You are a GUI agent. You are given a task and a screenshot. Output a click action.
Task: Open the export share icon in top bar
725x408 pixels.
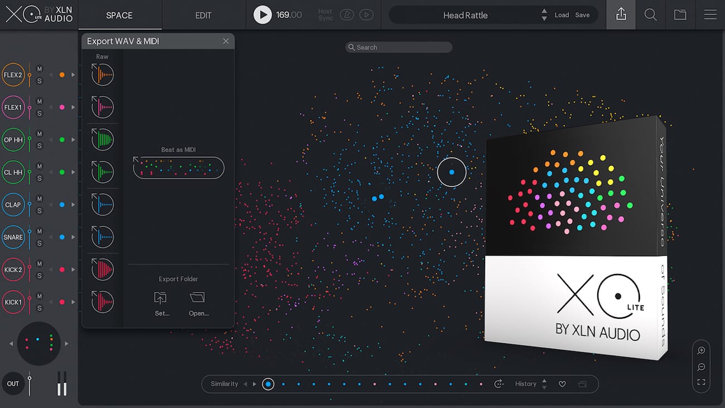621,15
